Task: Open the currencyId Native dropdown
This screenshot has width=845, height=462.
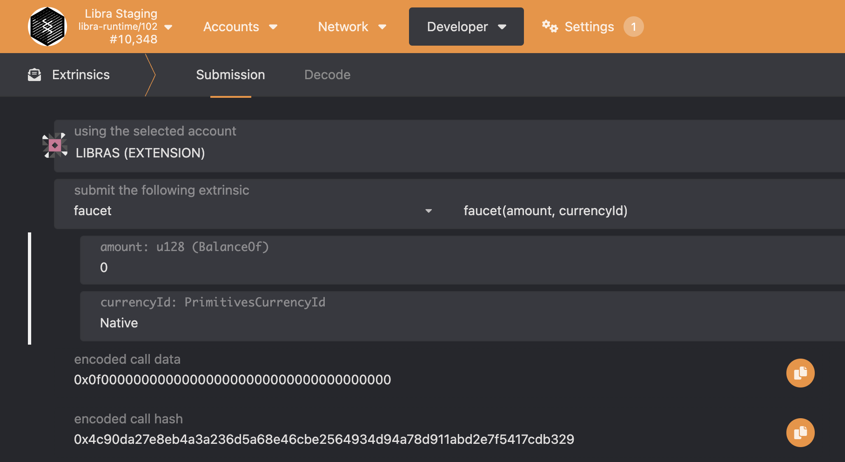Action: tap(463, 316)
